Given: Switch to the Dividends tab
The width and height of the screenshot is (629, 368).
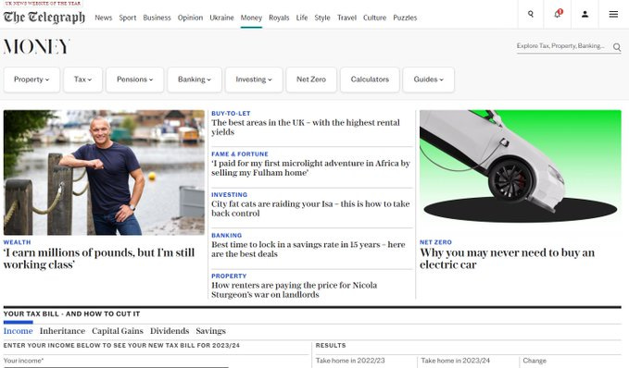Looking at the screenshot, I should tap(170, 331).
